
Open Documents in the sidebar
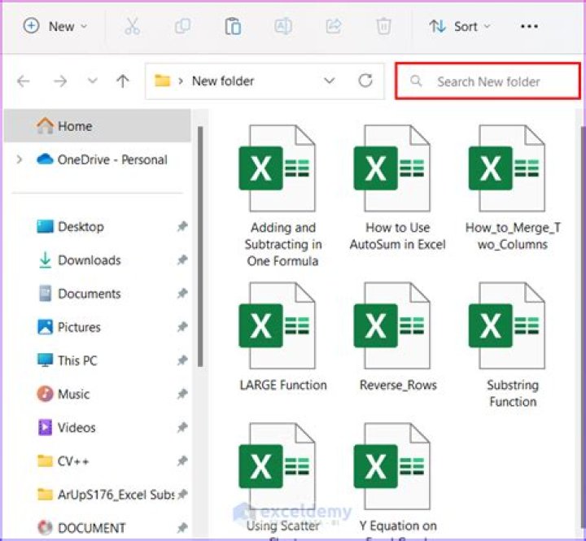[x=80, y=294]
